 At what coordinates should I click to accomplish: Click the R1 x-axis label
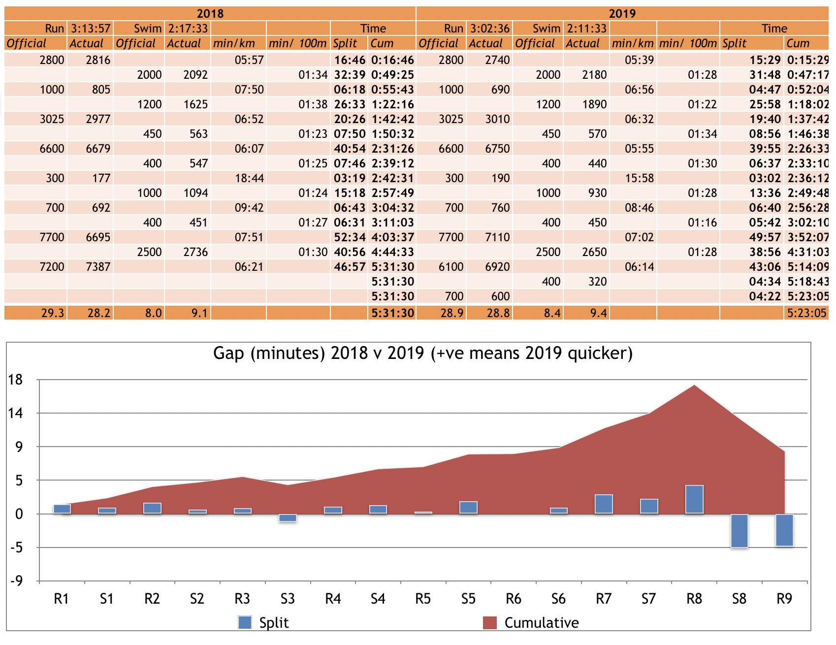point(62,599)
